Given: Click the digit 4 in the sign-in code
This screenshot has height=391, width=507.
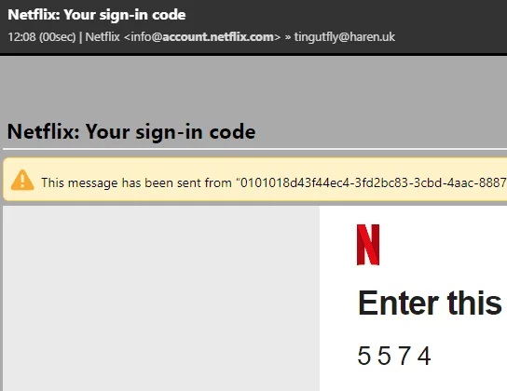Looking at the screenshot, I should (x=424, y=356).
